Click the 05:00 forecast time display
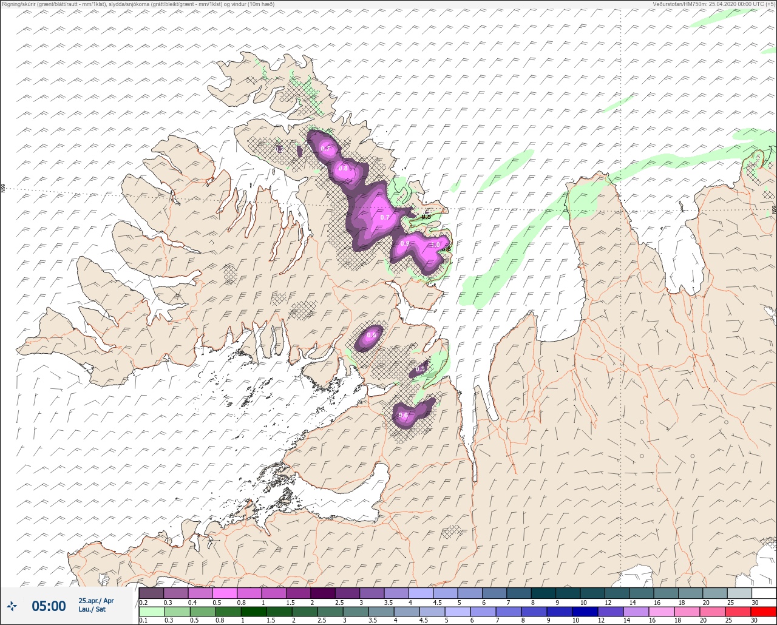The image size is (777, 625). 49,606
